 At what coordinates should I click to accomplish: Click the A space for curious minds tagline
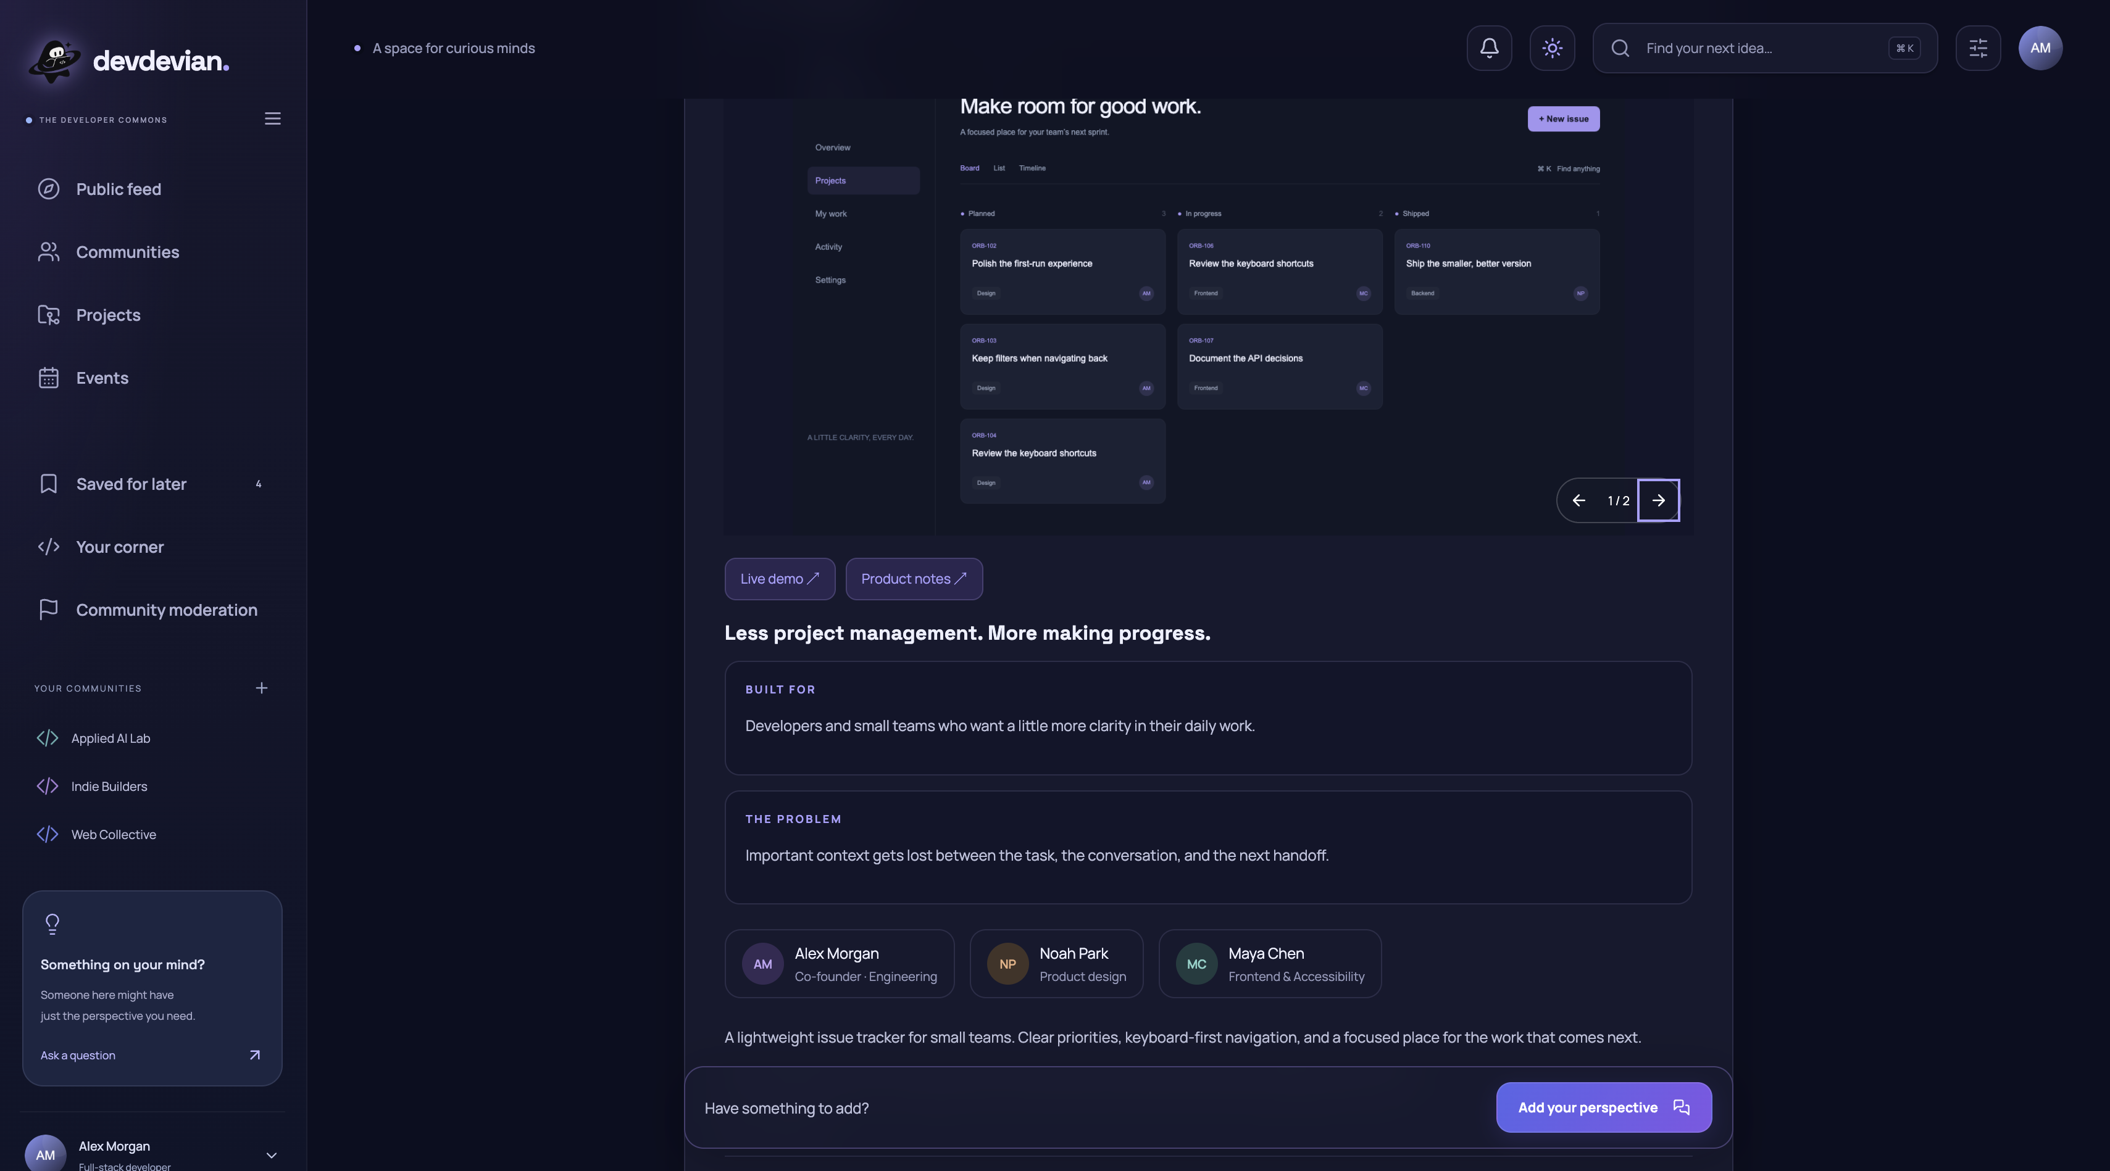tap(454, 48)
